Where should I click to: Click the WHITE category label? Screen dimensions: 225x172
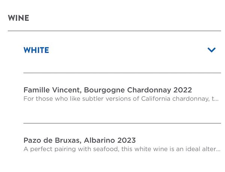(36, 50)
